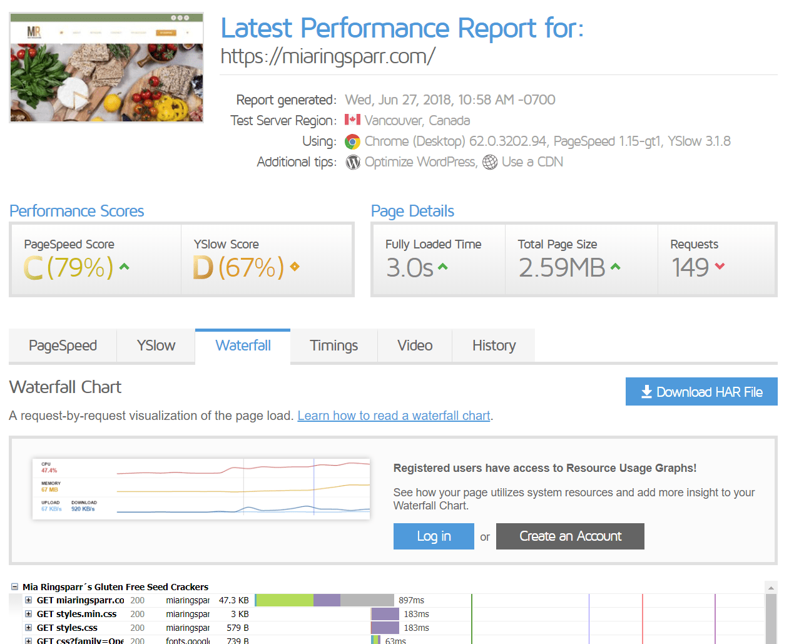The width and height of the screenshot is (789, 644).
Task: Click the PageSpeed Score green up arrow
Action: (x=125, y=267)
